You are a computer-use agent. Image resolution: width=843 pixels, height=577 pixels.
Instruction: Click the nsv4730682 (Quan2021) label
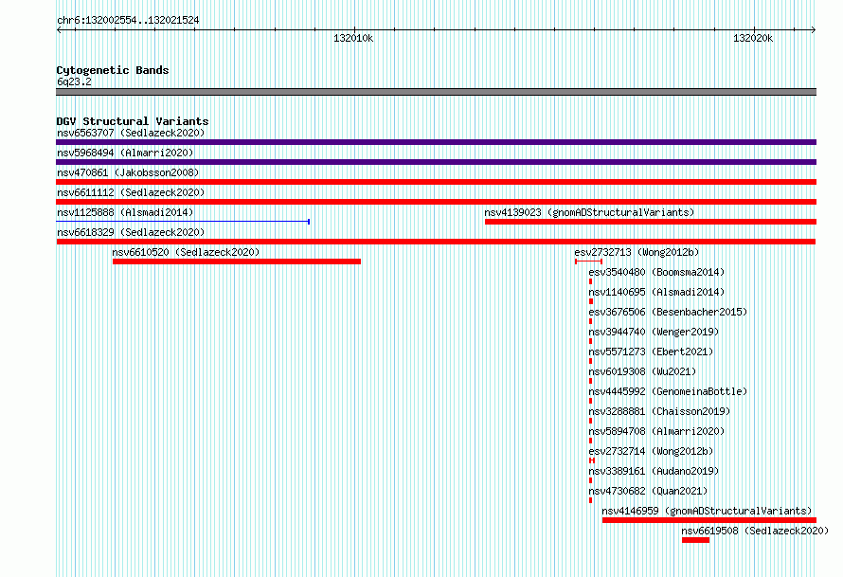(x=648, y=491)
